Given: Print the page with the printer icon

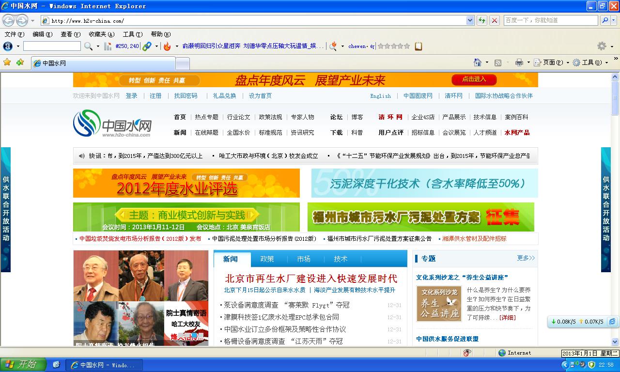Looking at the screenshot, I should coord(519,62).
